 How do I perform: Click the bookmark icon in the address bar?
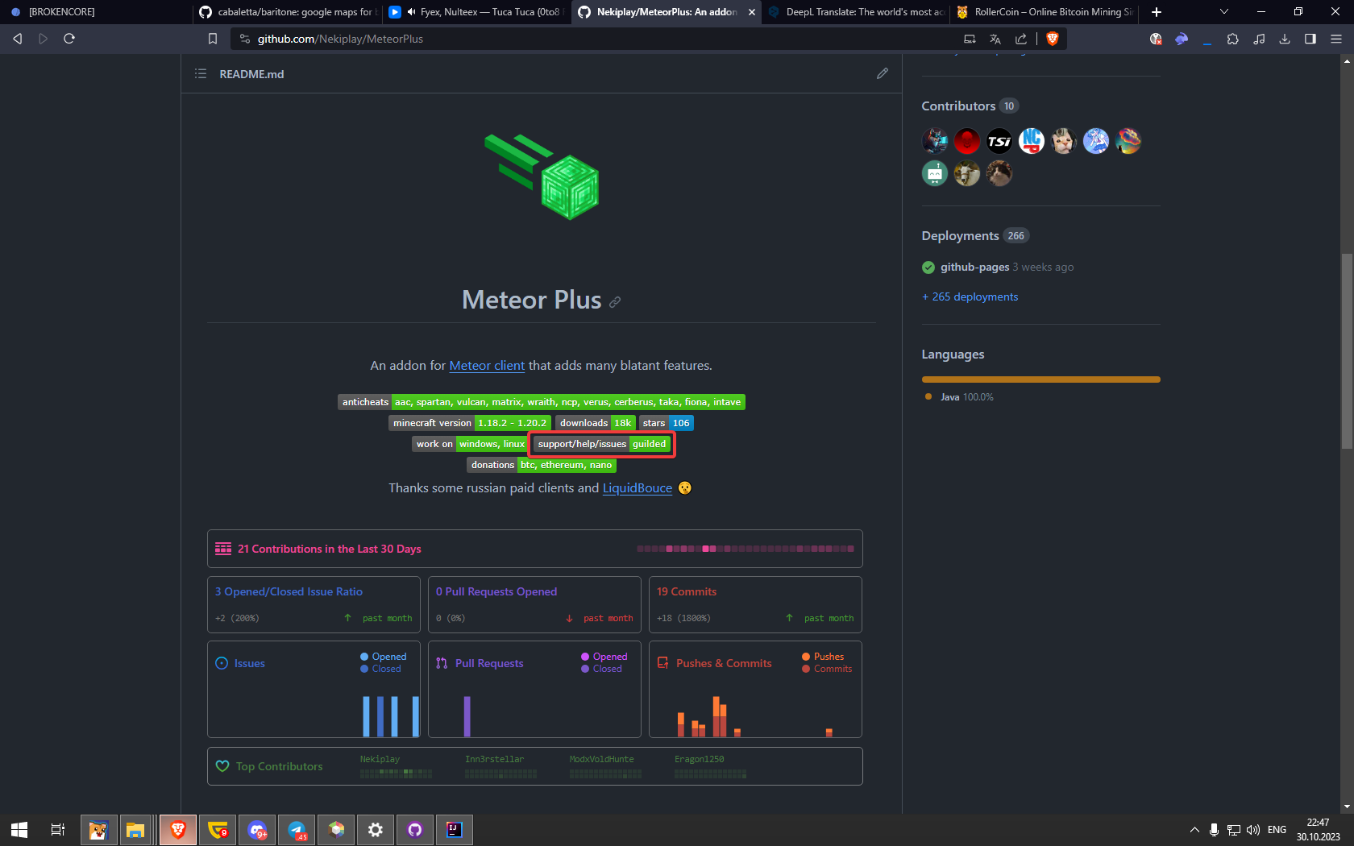point(212,38)
